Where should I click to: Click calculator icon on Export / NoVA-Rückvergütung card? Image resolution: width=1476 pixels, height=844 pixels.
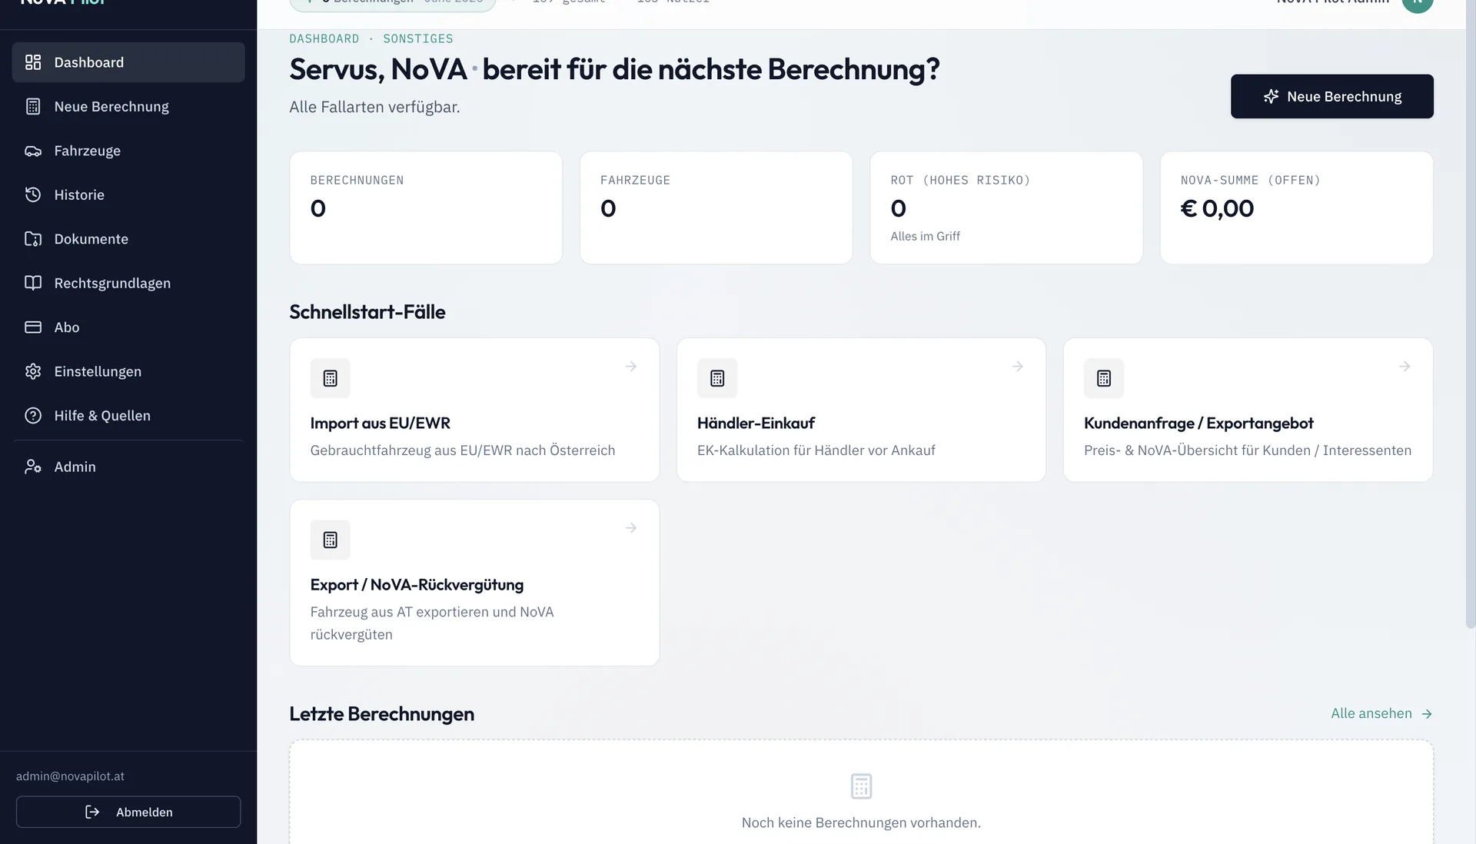(x=331, y=540)
